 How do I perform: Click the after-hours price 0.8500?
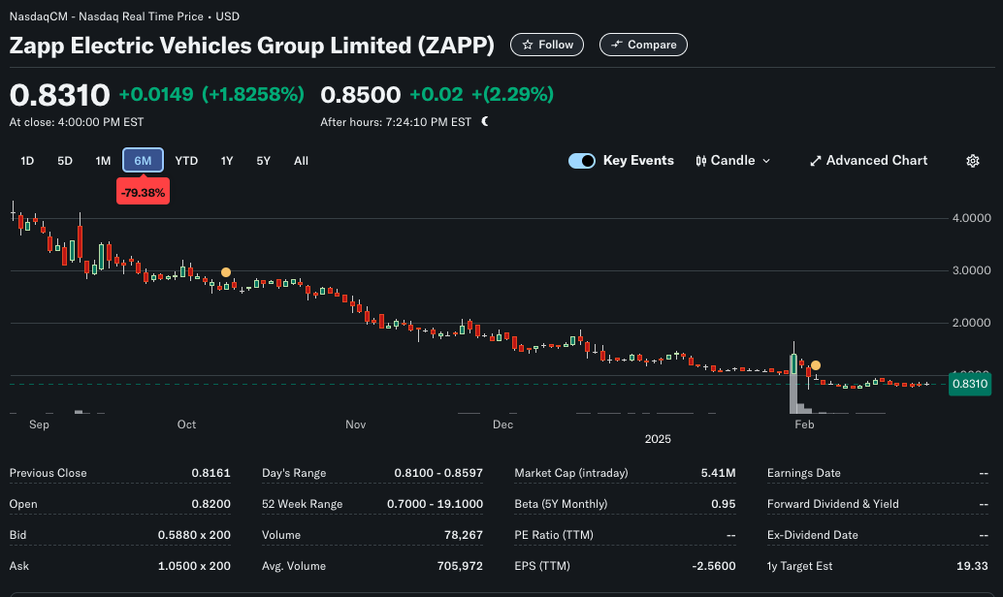coord(361,95)
